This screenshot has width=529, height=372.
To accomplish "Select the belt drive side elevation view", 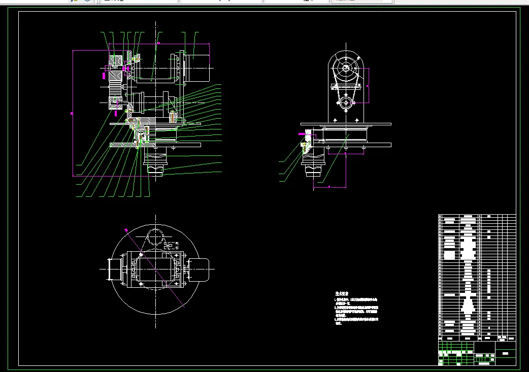I will (x=338, y=116).
